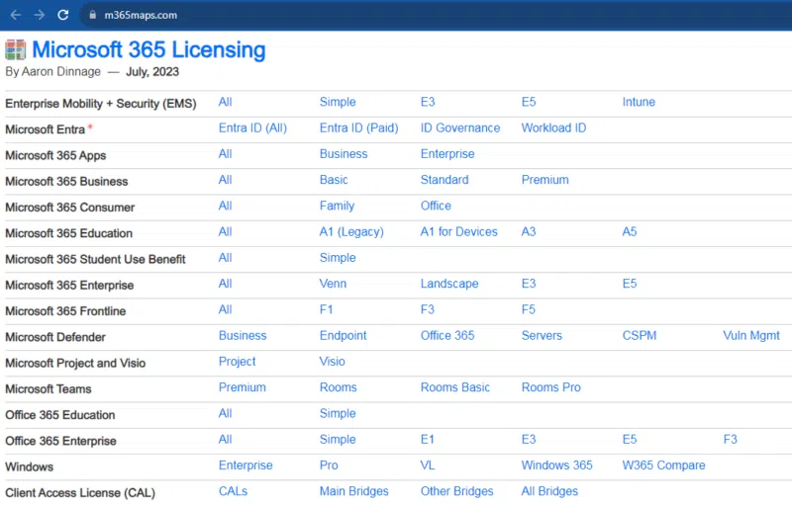Select Defender Vuln Mgmt link
The height and width of the screenshot is (505, 792).
(x=751, y=335)
